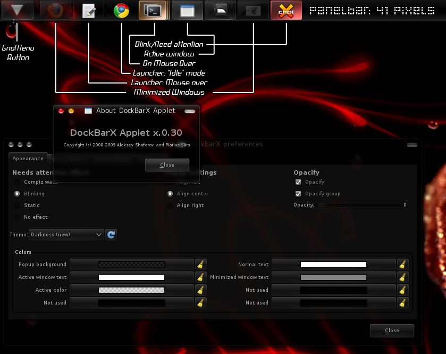446x354 pixels.
Task: Click the Copyright 2008-2009 line
Action: 127,145
